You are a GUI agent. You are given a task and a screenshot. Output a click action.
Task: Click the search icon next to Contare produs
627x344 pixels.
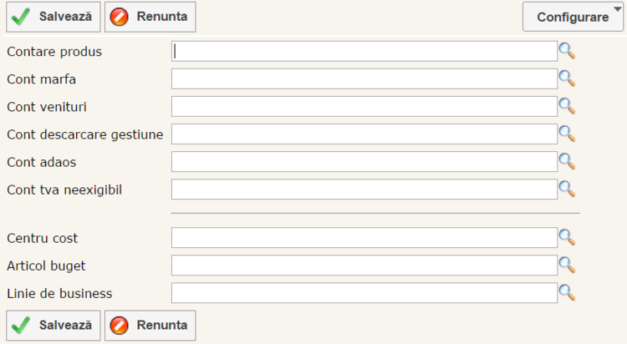[567, 51]
